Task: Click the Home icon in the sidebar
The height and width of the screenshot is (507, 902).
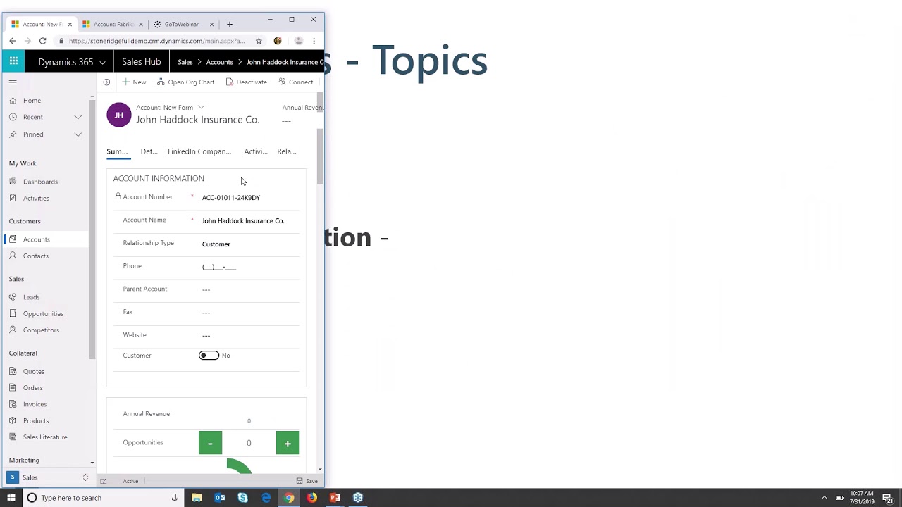Action: [13, 101]
